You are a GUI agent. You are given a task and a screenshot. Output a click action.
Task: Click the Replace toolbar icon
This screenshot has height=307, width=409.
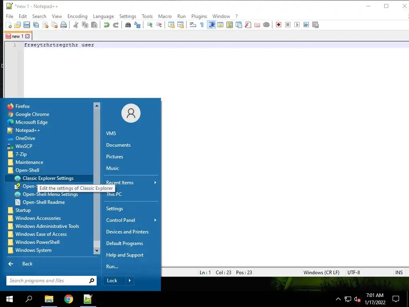click(137, 25)
